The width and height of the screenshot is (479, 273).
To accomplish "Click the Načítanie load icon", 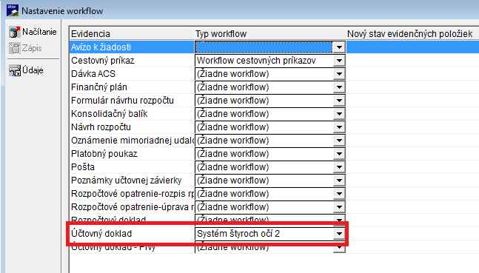I will pos(14,32).
